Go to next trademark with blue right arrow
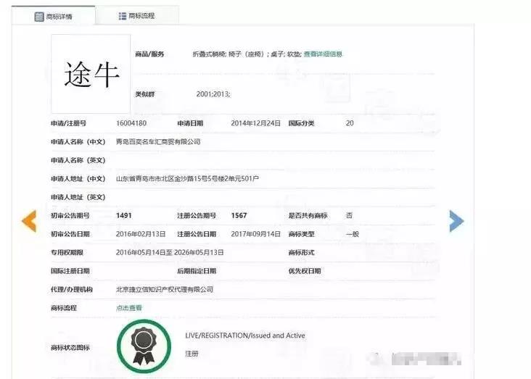This screenshot has width=531, height=379. point(456,221)
